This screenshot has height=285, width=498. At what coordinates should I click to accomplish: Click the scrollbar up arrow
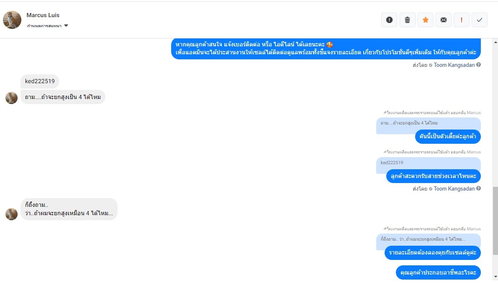coord(495,42)
